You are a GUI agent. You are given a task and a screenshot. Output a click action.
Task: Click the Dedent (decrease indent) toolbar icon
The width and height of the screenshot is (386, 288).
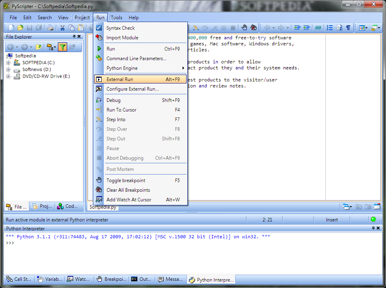(x=297, y=28)
